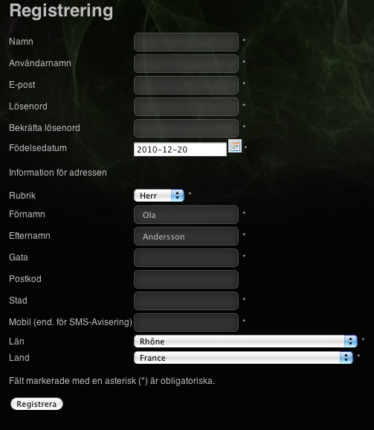
Task: Click the Födelsedatum date field
Action: tap(180, 150)
